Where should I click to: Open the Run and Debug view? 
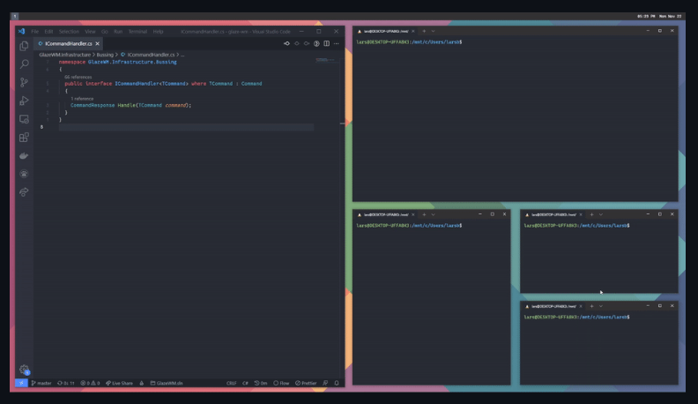point(24,101)
